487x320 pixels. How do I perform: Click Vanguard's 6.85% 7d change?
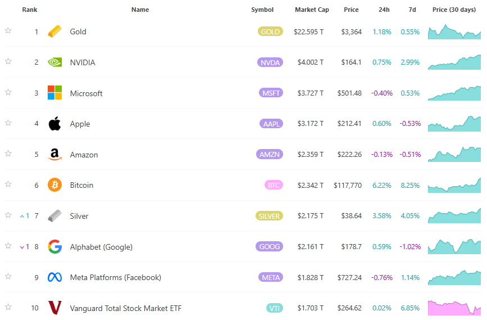410,308
